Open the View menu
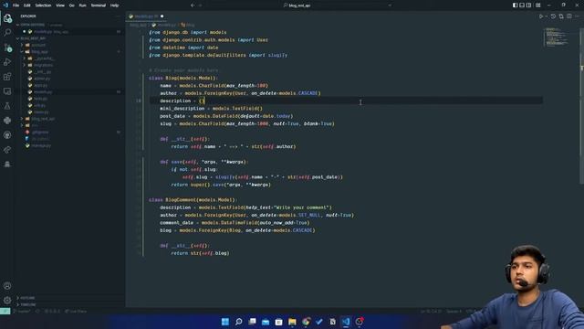 [60, 5]
